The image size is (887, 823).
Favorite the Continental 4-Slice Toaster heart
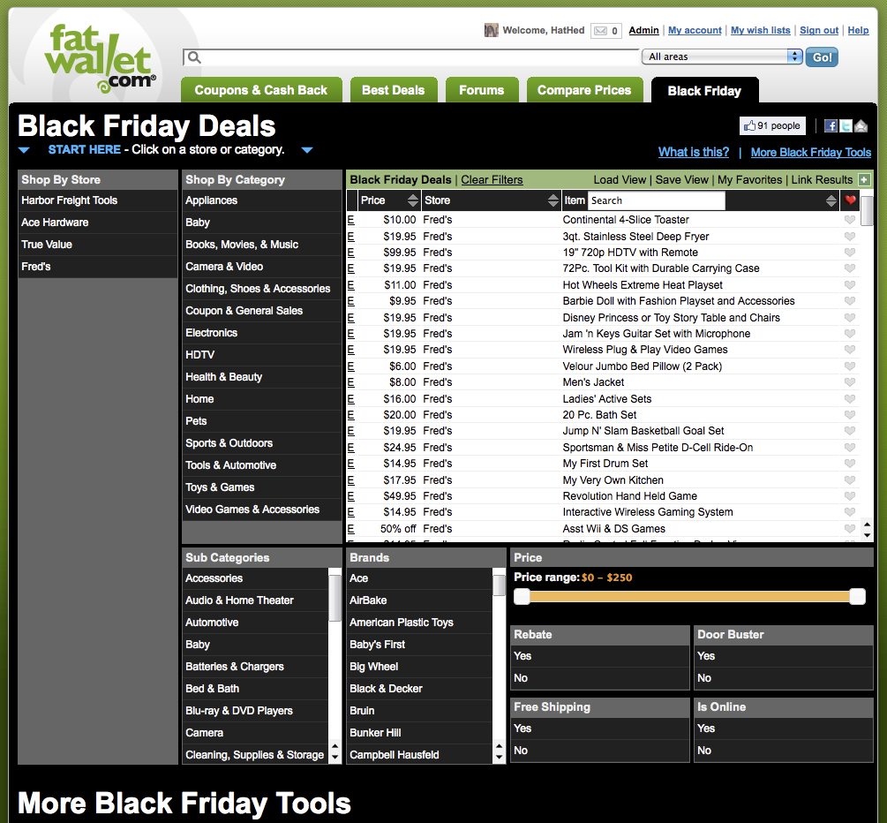pyautogui.click(x=850, y=220)
